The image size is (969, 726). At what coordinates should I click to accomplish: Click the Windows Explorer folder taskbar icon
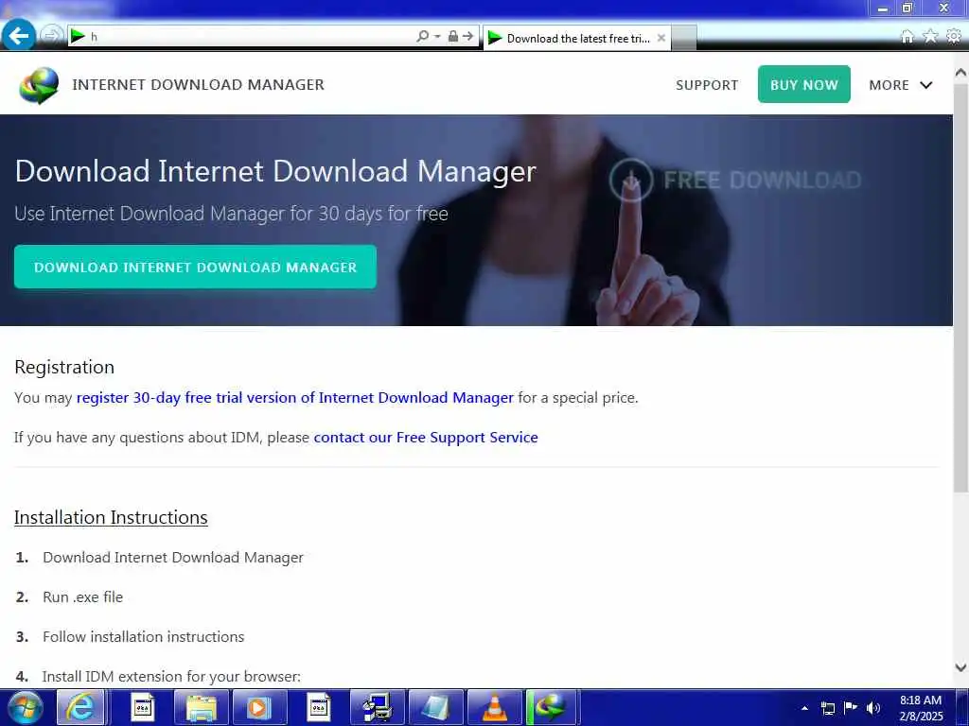(202, 707)
